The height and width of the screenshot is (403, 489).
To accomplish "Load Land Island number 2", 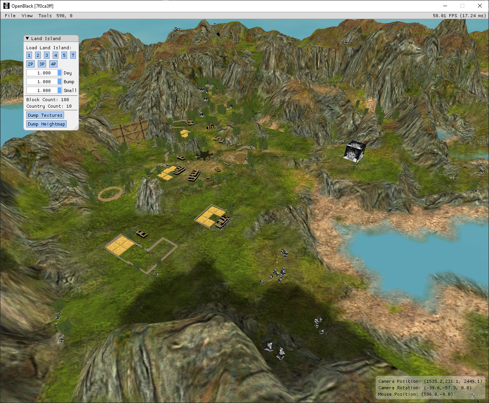I will coord(38,55).
